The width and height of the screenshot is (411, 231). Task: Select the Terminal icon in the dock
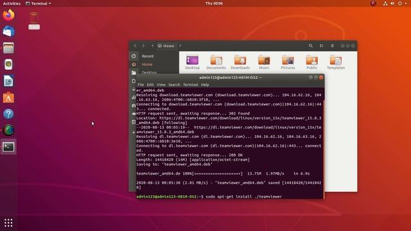point(8,147)
